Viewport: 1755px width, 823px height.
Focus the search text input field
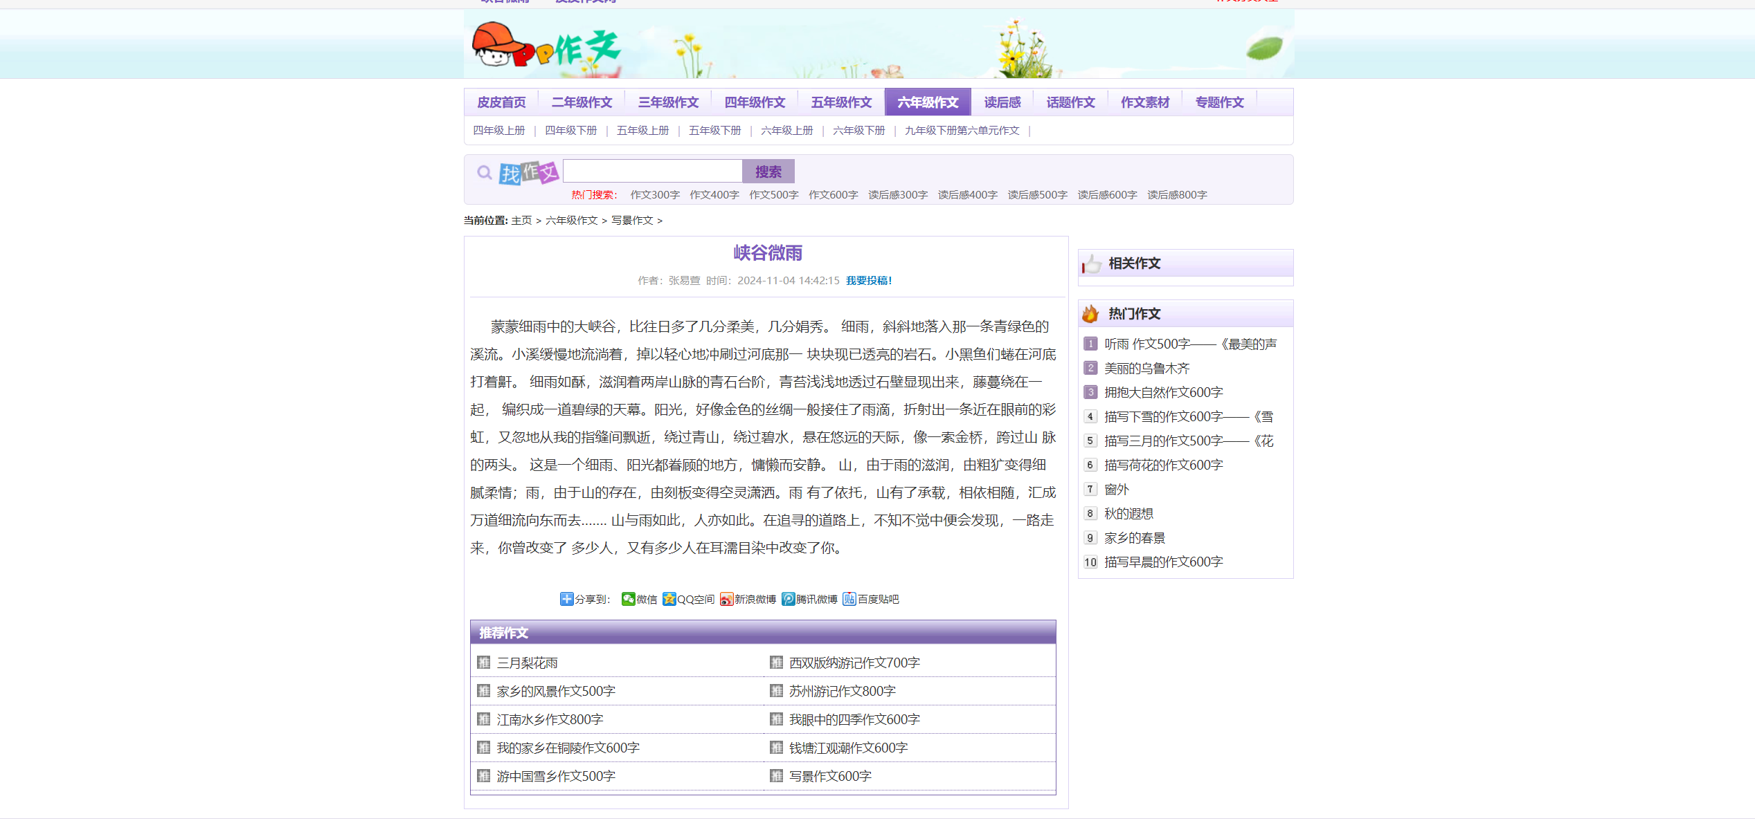click(x=652, y=172)
